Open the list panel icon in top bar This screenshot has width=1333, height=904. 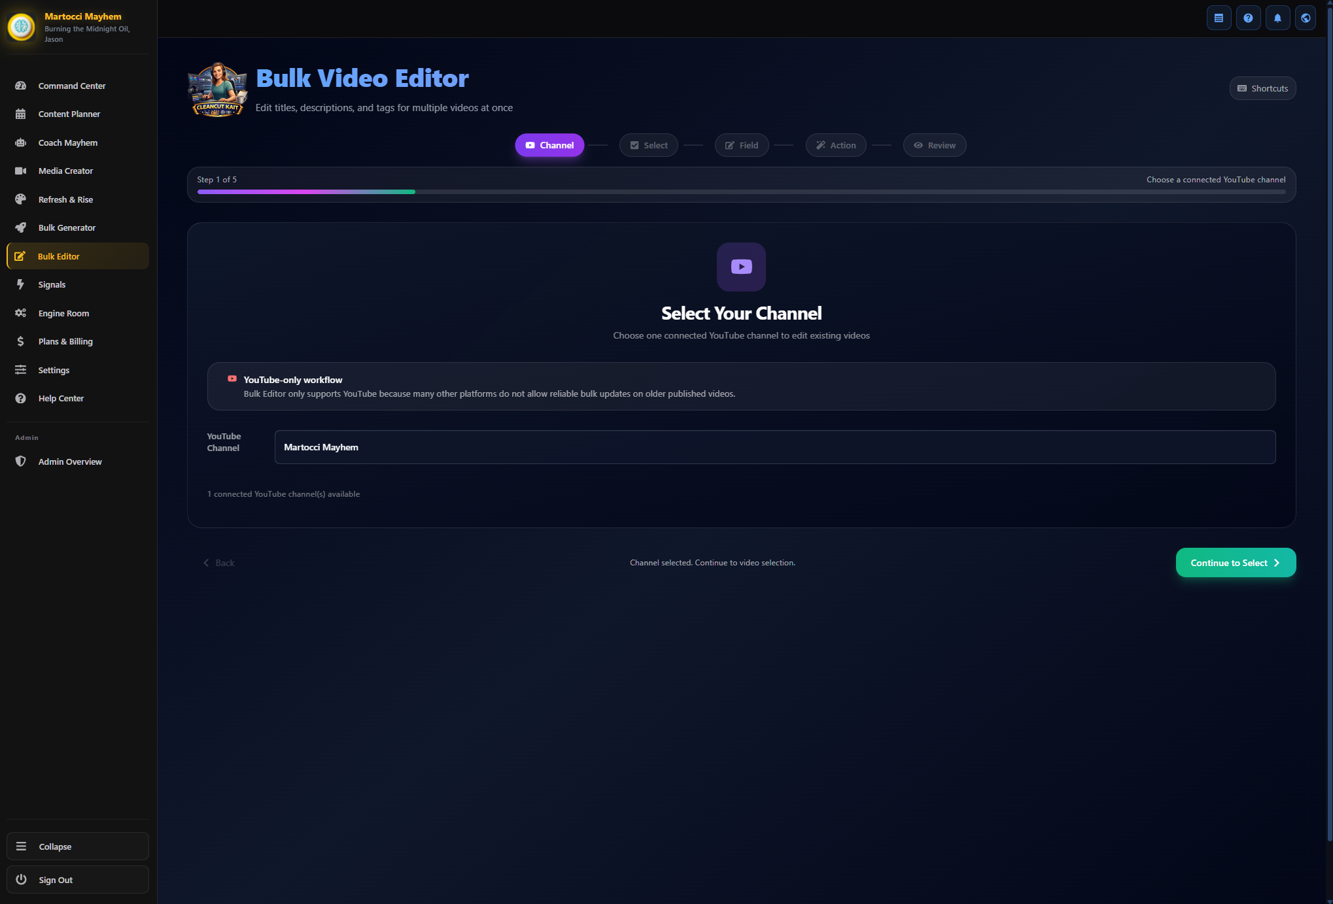[1219, 18]
